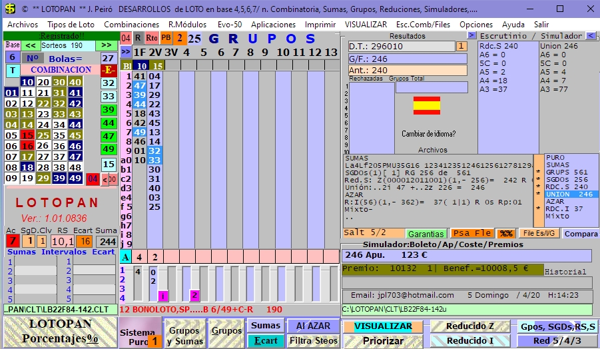
Task: Click the Ecart button
Action: [x=266, y=340]
